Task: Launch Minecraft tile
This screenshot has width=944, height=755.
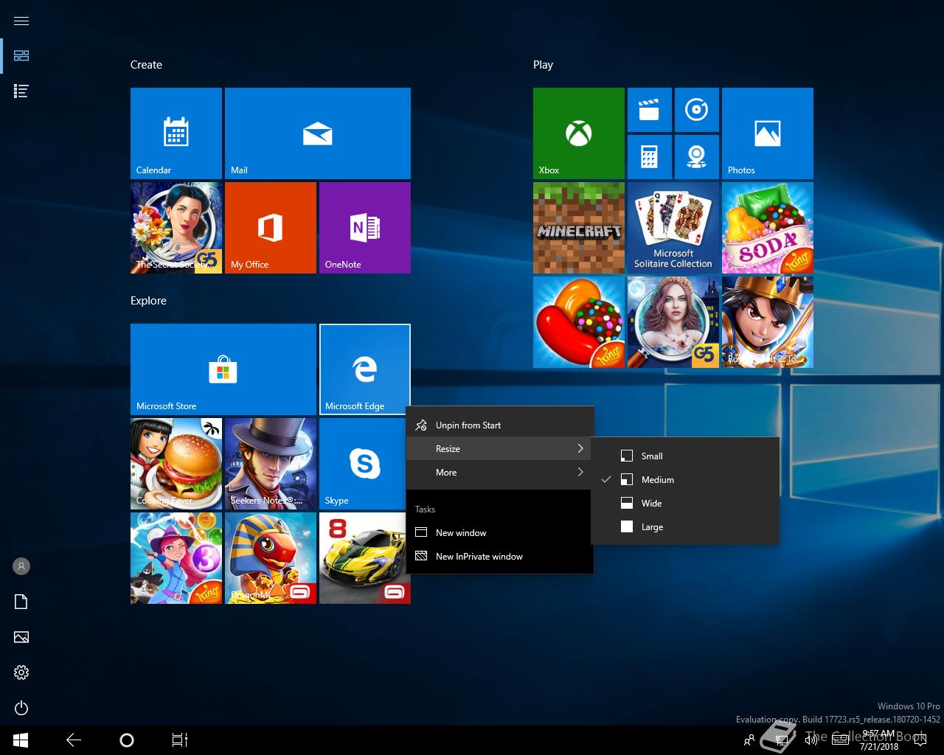Action: tap(579, 228)
